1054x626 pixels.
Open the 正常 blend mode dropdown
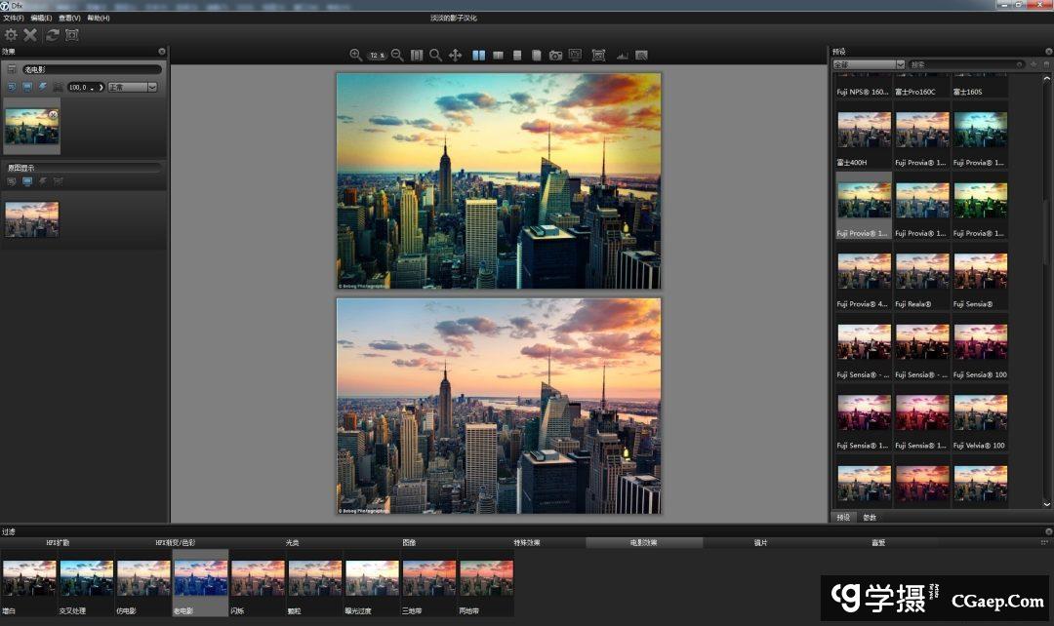pos(132,87)
